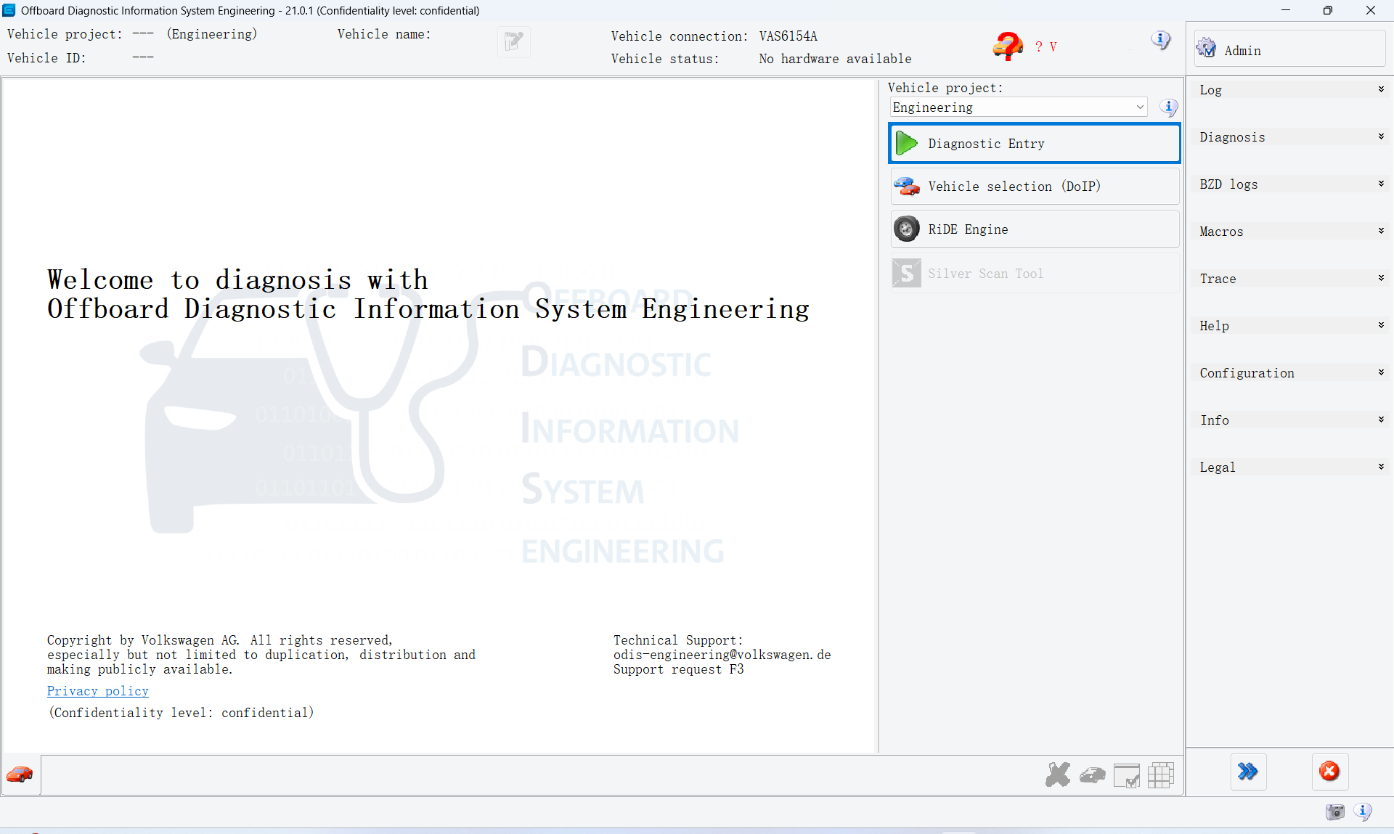Open vehicle project info icon
1394x834 pixels.
pos(1168,107)
